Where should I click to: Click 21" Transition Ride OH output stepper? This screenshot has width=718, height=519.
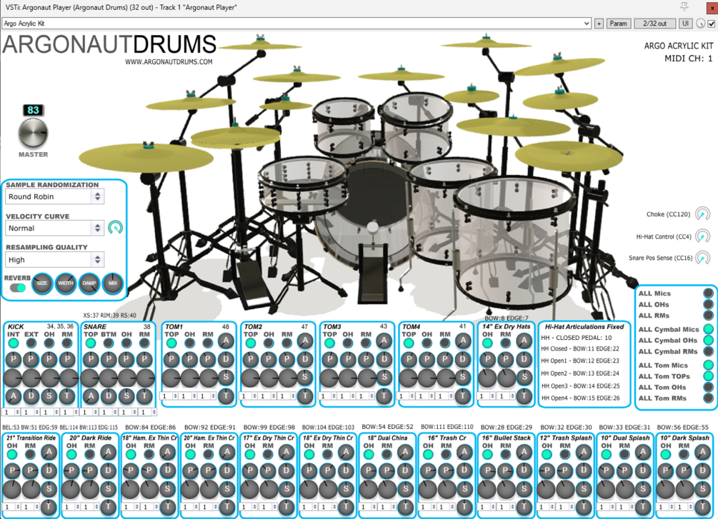coord(11,507)
